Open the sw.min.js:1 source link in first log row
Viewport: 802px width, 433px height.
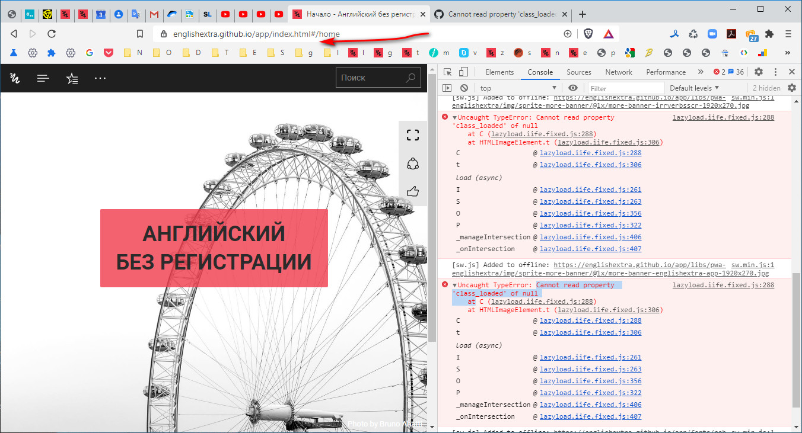(x=752, y=98)
